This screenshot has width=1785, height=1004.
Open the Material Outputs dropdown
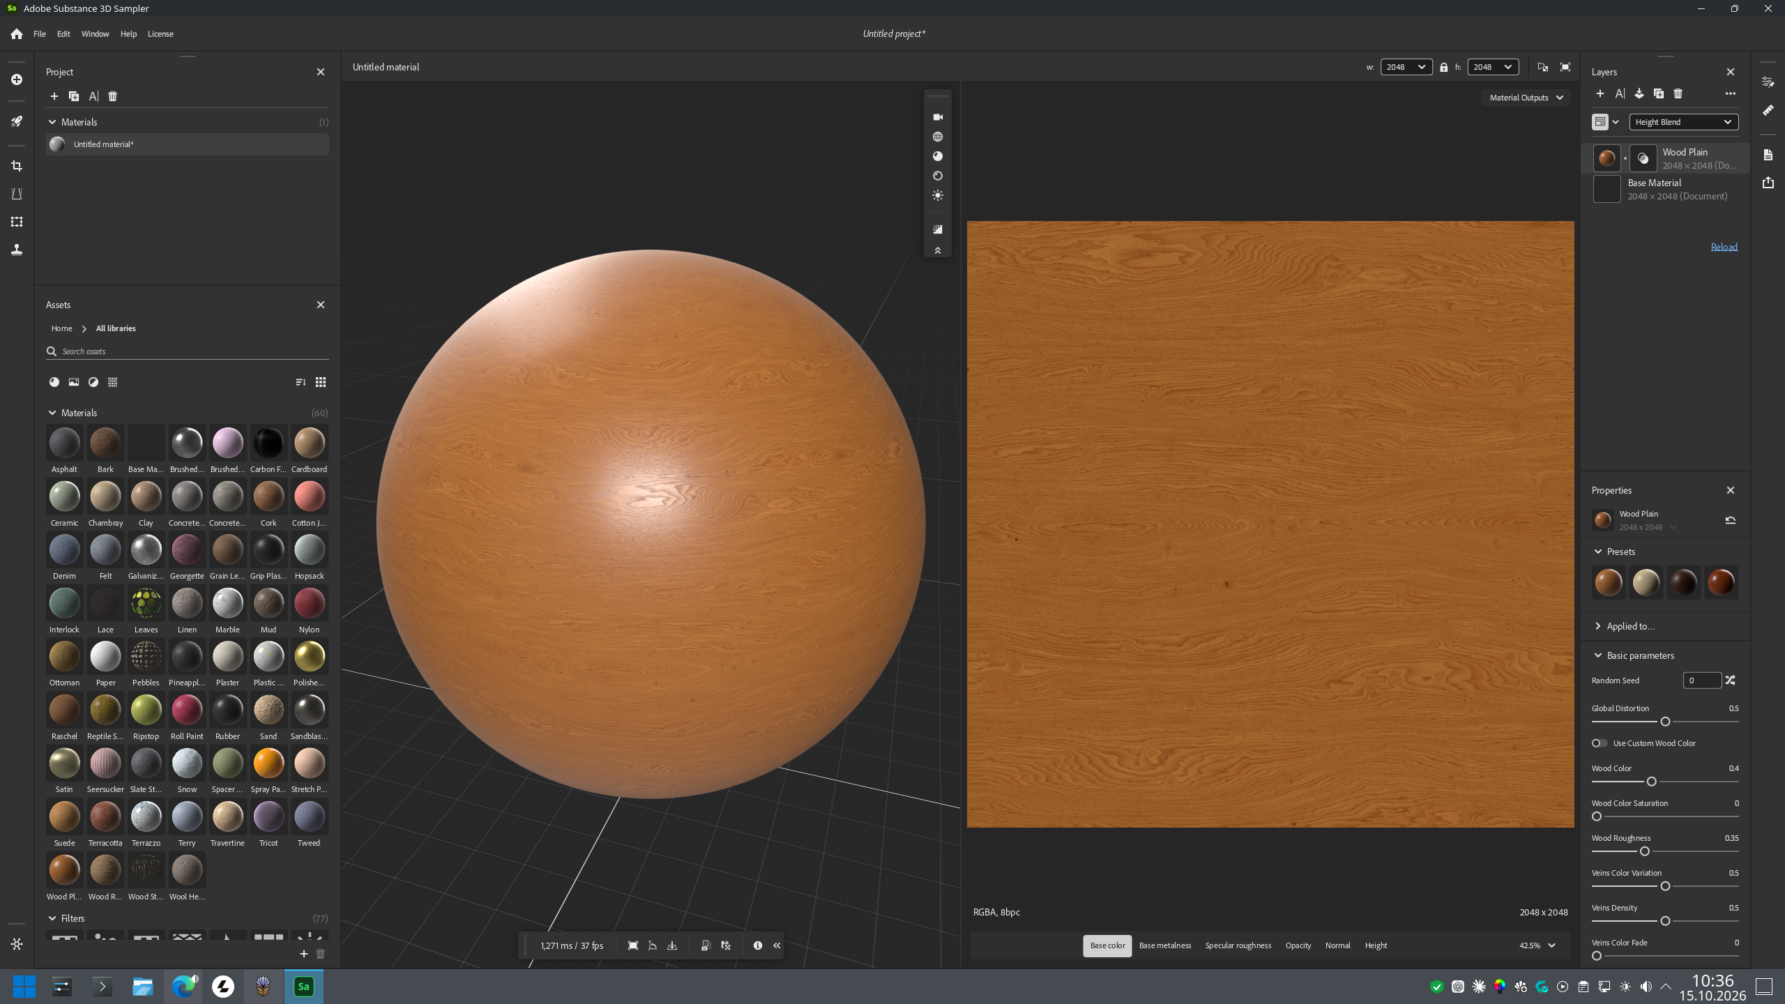pos(1526,98)
